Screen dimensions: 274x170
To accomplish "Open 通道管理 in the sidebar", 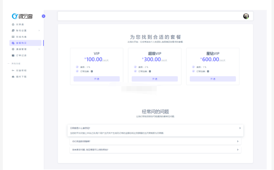I will (26, 49).
